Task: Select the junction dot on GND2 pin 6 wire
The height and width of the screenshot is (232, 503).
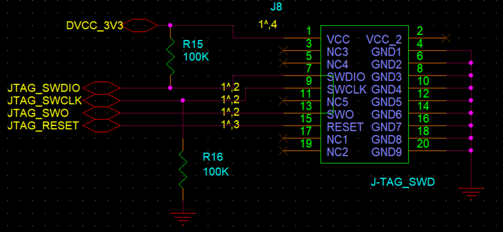Action: click(471, 63)
